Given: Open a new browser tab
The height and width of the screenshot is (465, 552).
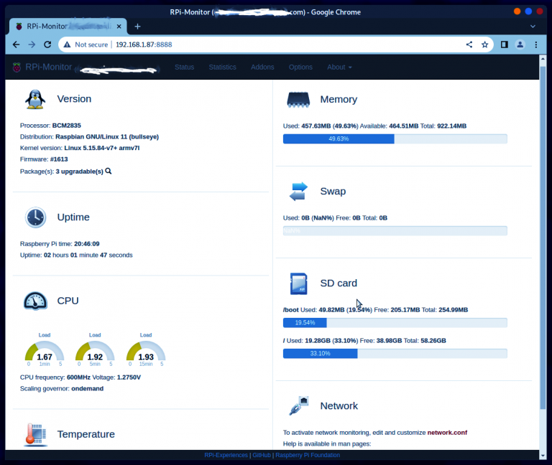Looking at the screenshot, I should (x=138, y=27).
